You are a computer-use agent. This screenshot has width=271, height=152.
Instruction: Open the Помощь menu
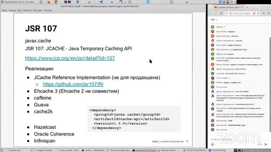click(48, 10)
